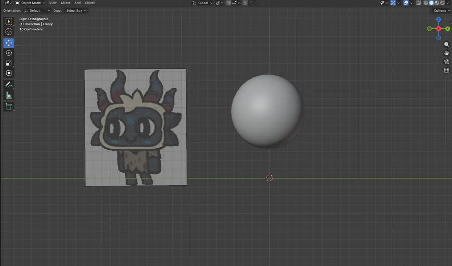Select the Transform tool
Viewport: 452px width, 266px height.
(x=9, y=73)
